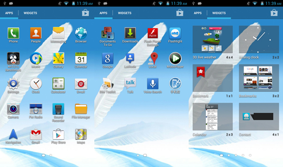Choose the Analog clock widget
This screenshot has width=283, height=167.
[x=259, y=40]
